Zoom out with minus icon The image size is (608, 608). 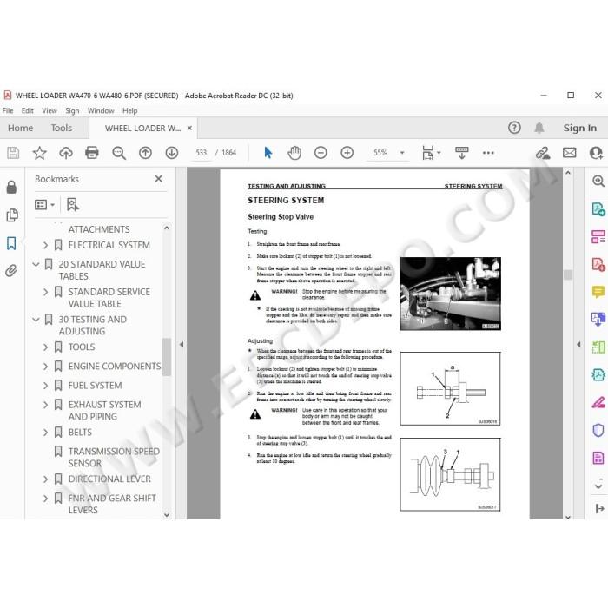click(321, 153)
